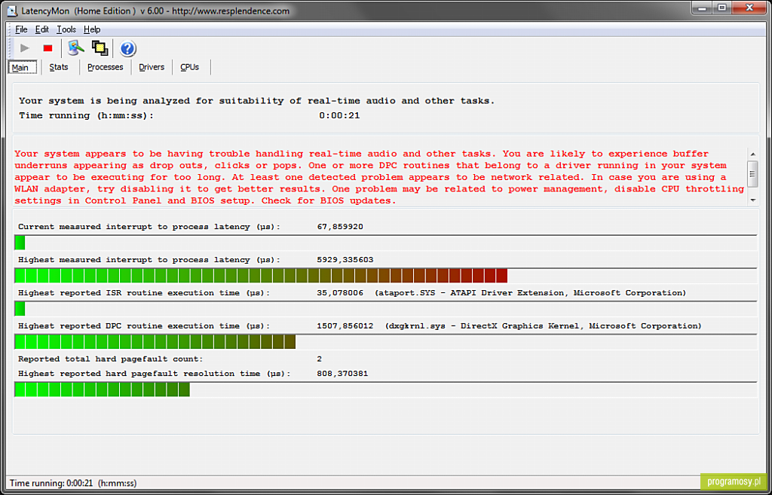Click the LatencyMon title bar app icon
The image size is (772, 495).
point(14,11)
